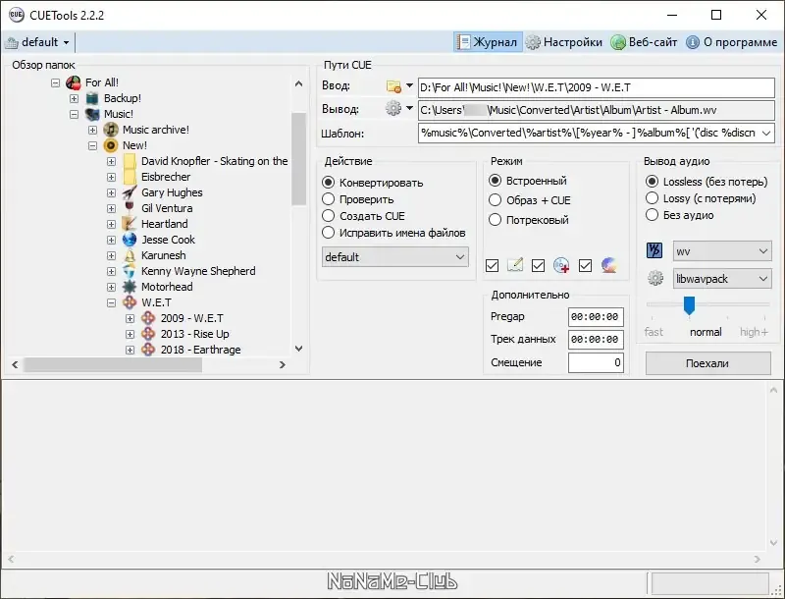Open the default profile dropdown in toolbar
Image resolution: width=785 pixels, height=599 pixels.
(66, 42)
